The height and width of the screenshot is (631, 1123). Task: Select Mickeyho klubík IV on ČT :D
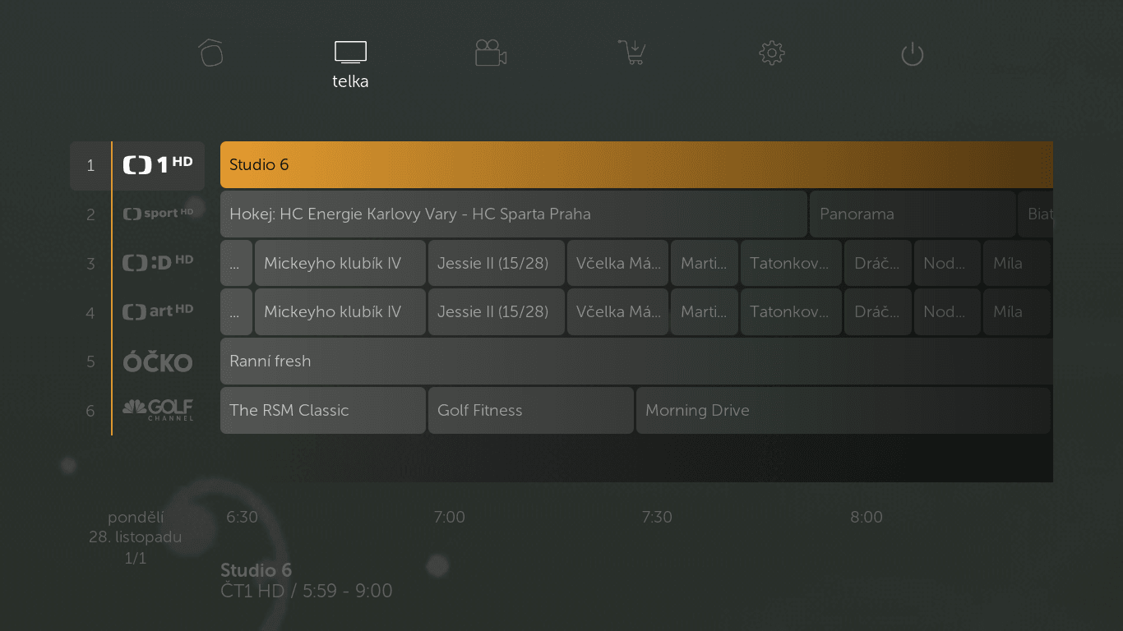[340, 263]
